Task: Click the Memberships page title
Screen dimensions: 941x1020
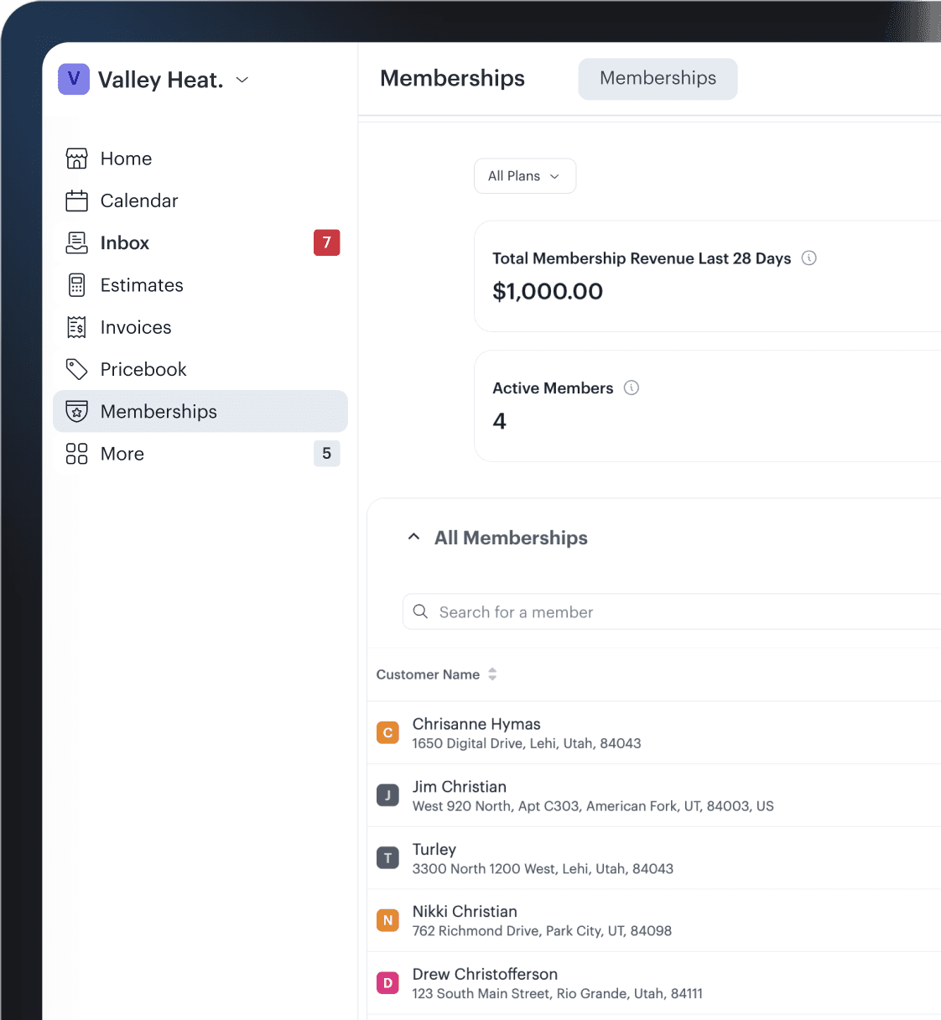Action: point(452,78)
